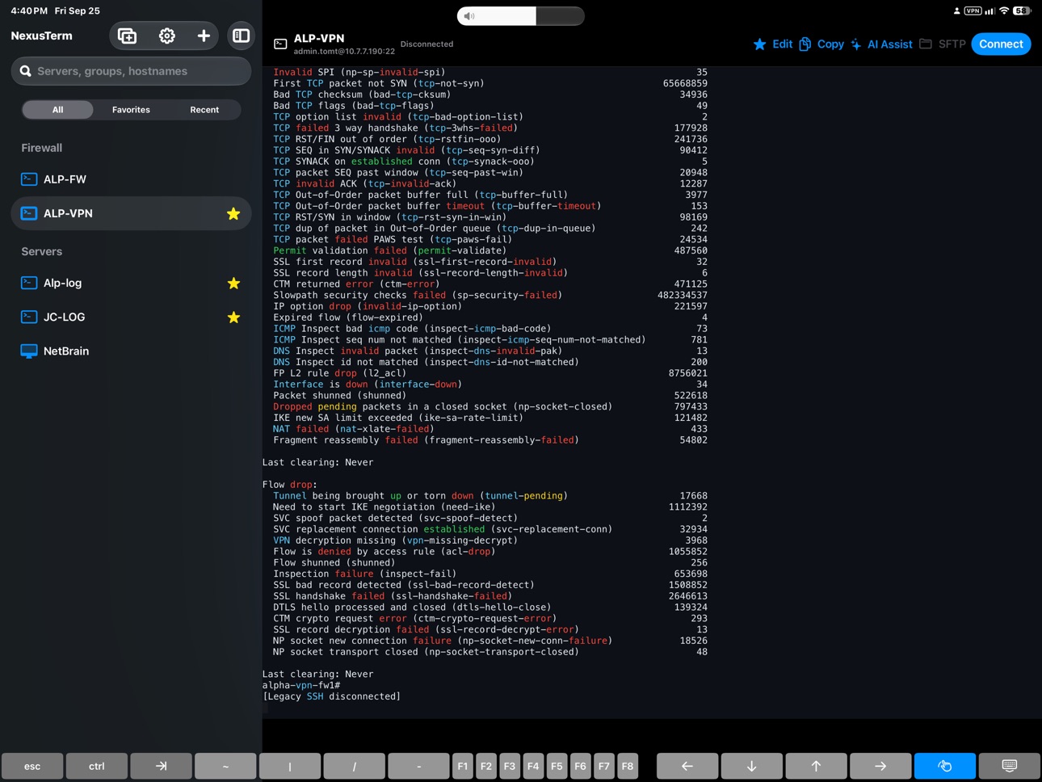Select the NetBrain server entry
Viewport: 1042px width, 782px height.
pos(131,351)
